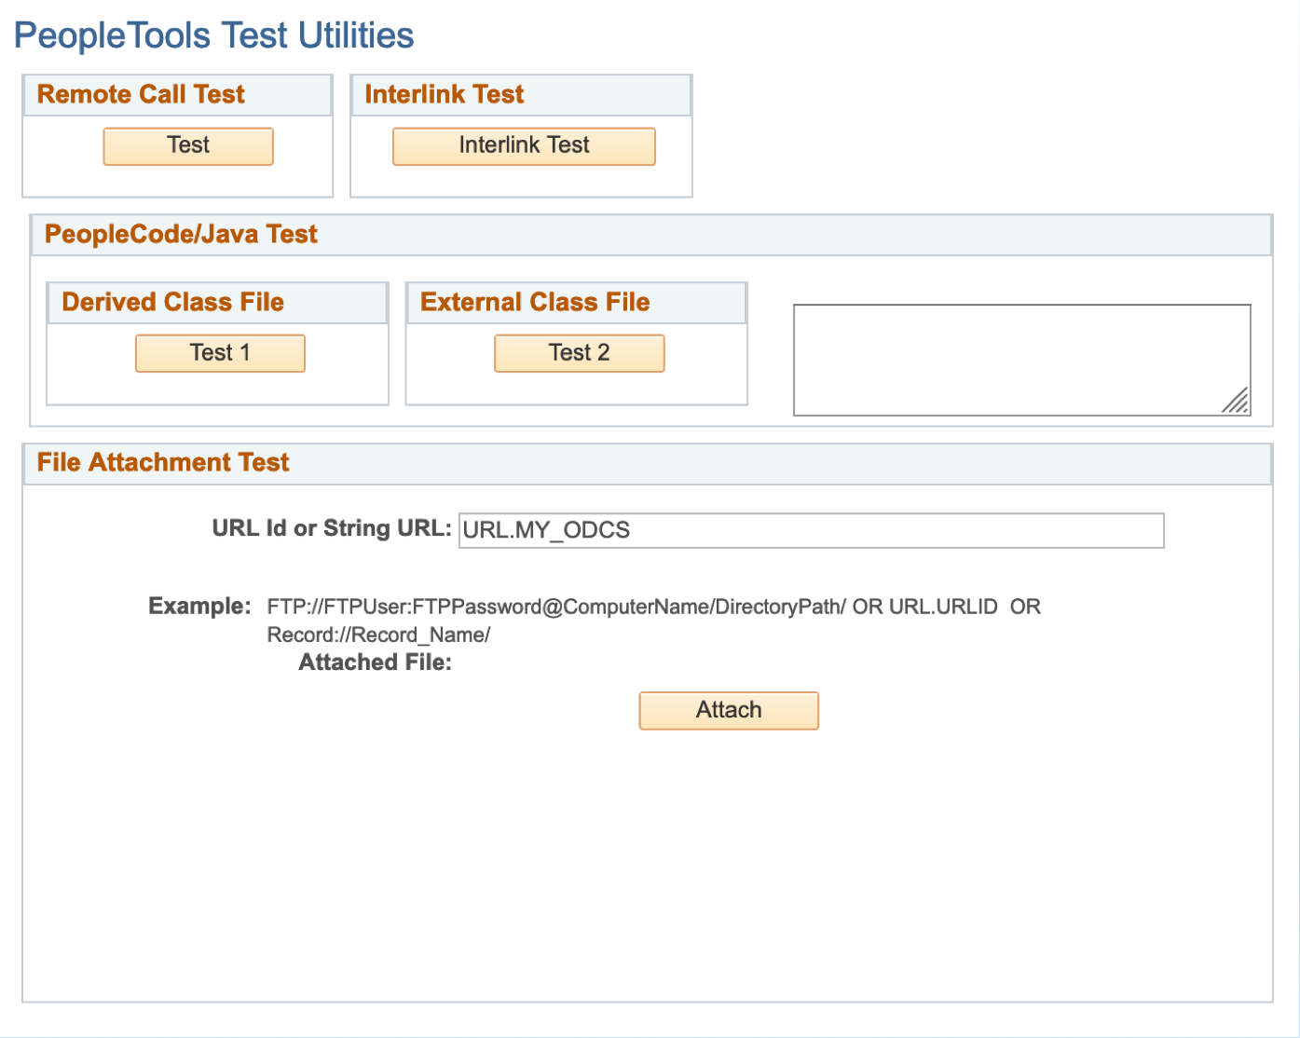This screenshot has height=1038, width=1300.
Task: Click the Attached File label
Action: (x=375, y=662)
